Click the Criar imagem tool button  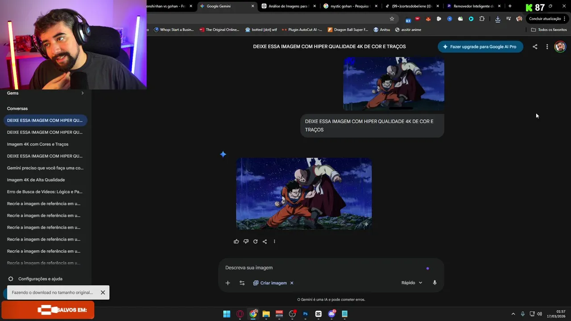[x=270, y=283]
